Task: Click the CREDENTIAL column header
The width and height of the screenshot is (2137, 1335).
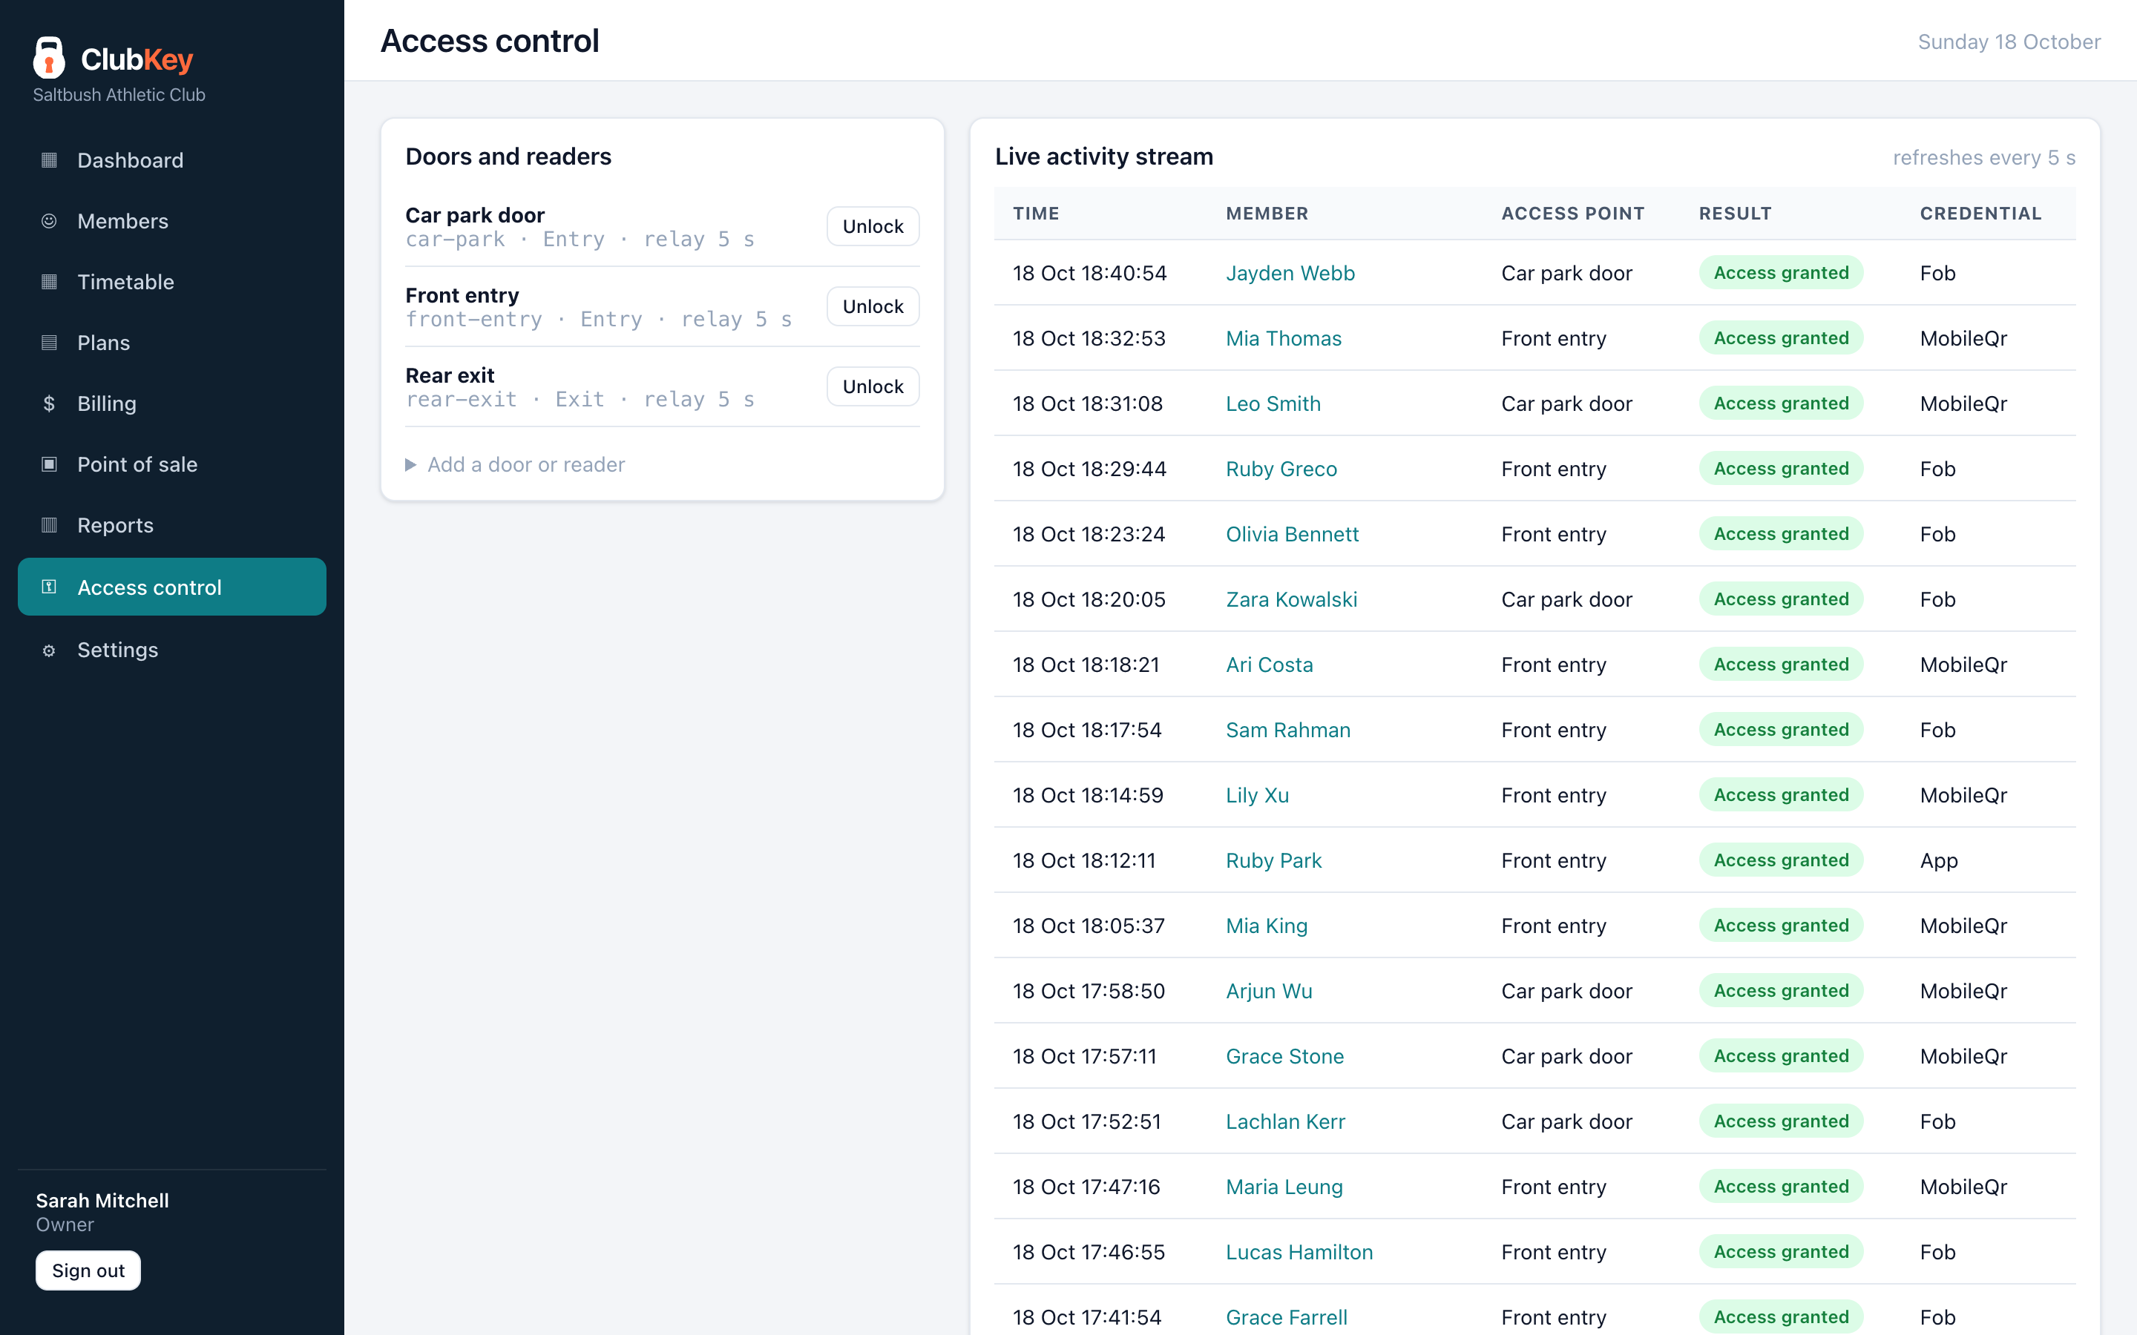Action: 1980,213
